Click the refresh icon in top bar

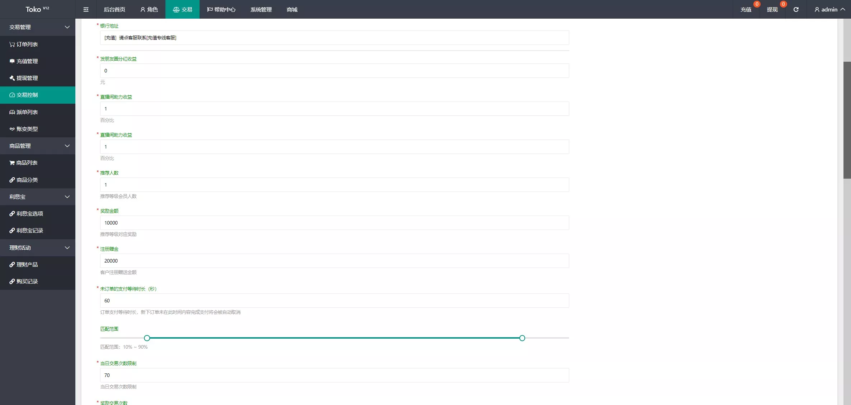796,9
